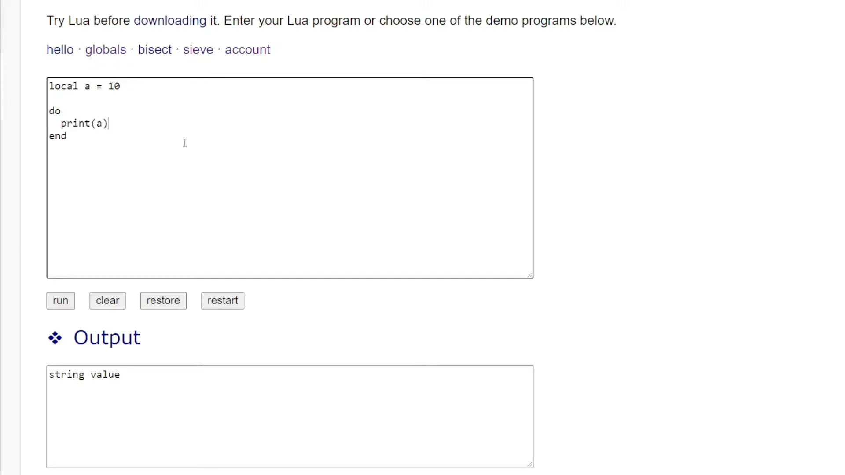This screenshot has height=475, width=845.
Task: Click inside the code input field
Action: 289,177
